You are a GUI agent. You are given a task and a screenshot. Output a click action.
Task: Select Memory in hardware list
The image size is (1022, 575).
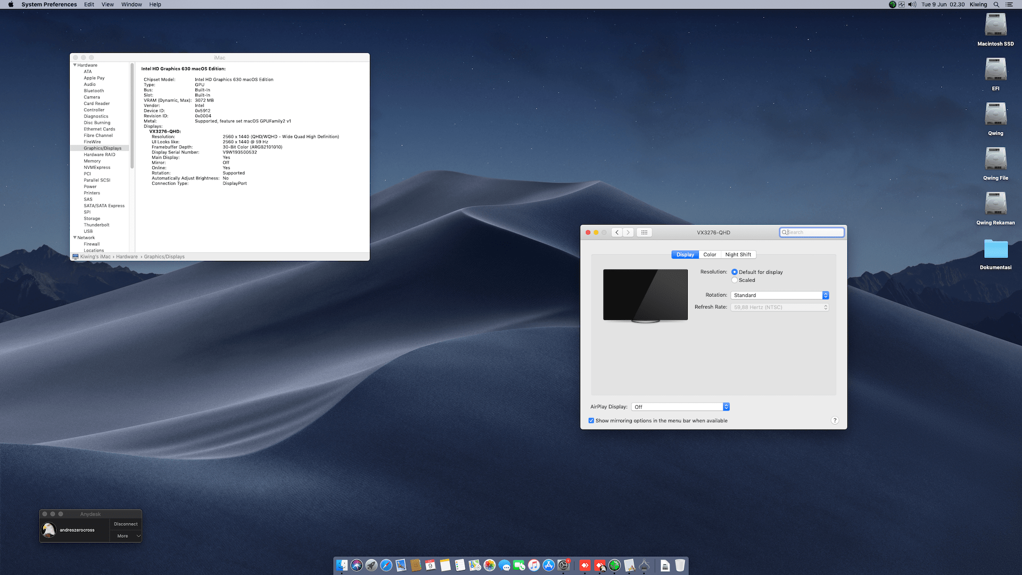coord(92,161)
